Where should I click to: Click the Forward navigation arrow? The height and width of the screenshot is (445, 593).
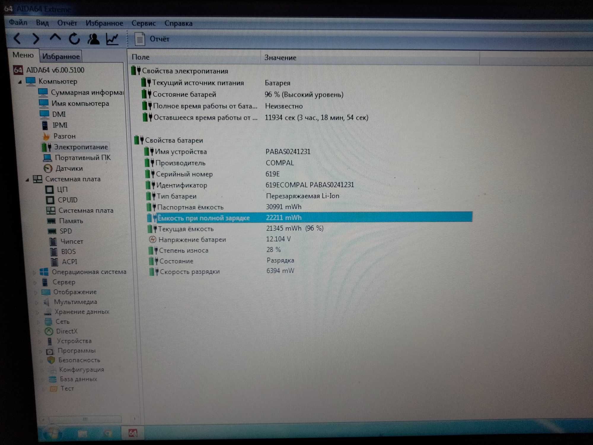pyautogui.click(x=36, y=39)
